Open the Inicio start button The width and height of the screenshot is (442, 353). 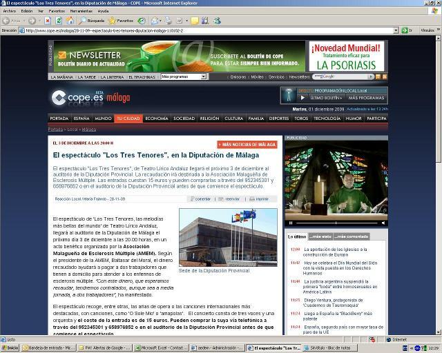tap(10, 348)
